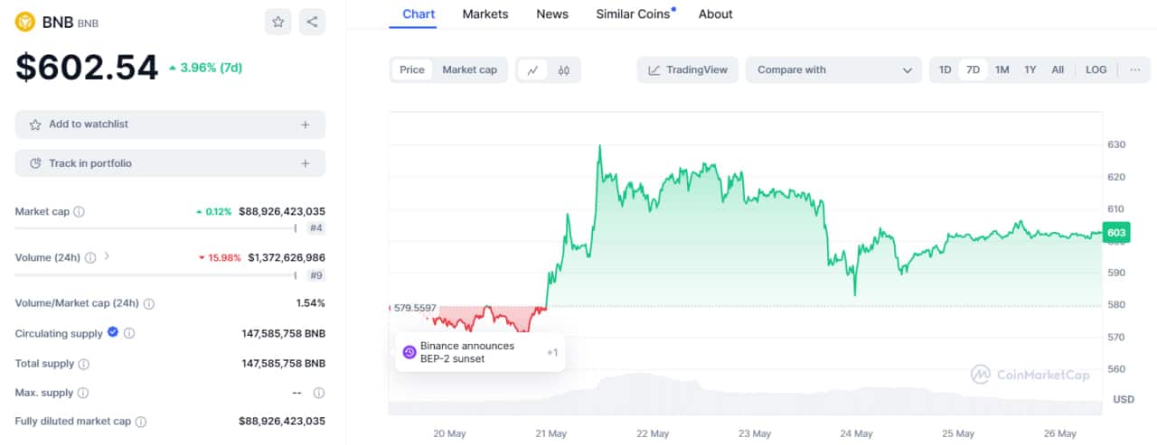
Task: Select the 1M time range
Action: pos(1002,70)
